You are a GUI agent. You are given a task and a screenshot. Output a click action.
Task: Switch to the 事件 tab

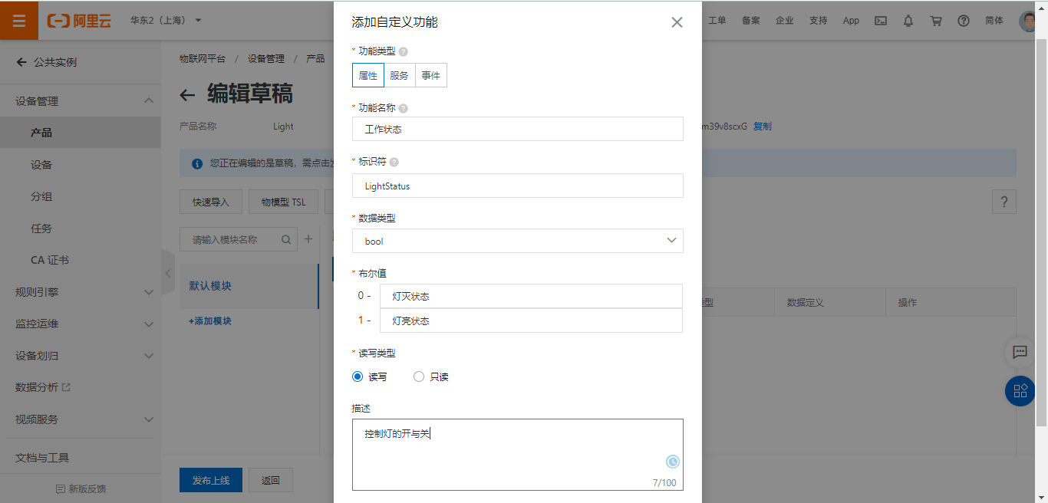click(430, 74)
